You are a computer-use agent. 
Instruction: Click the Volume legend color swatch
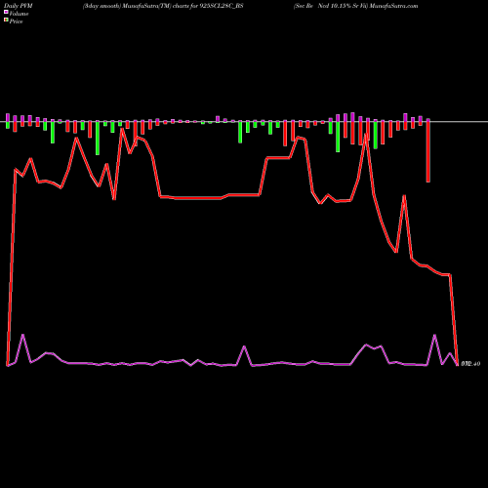[x=6, y=12]
